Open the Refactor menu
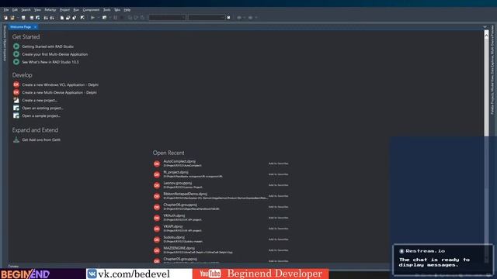Viewport: 497px width, 279px height. coord(50,10)
